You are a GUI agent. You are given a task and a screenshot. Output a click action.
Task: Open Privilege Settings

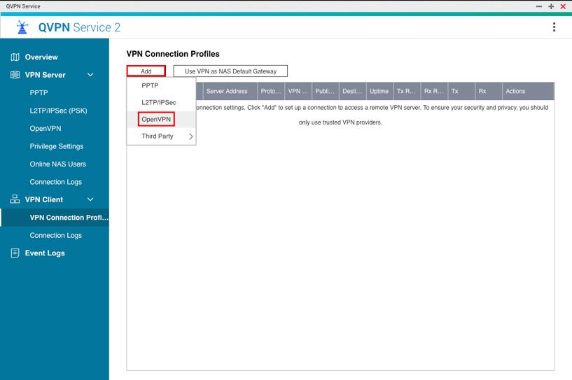tap(57, 146)
